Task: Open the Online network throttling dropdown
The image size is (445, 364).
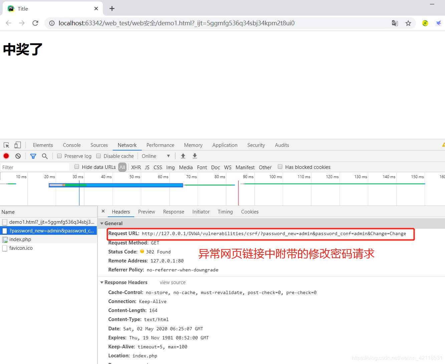Action: tap(155, 156)
